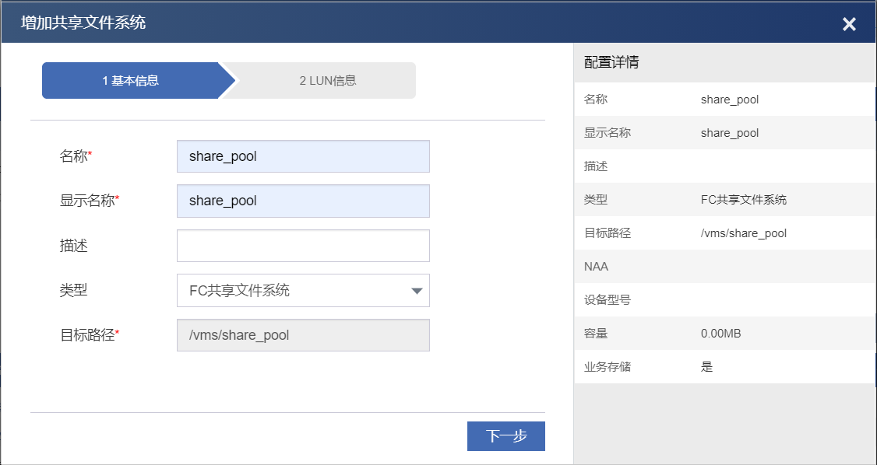Select the /vms/share_pool path in details
Image resolution: width=877 pixels, height=465 pixels.
pos(744,233)
